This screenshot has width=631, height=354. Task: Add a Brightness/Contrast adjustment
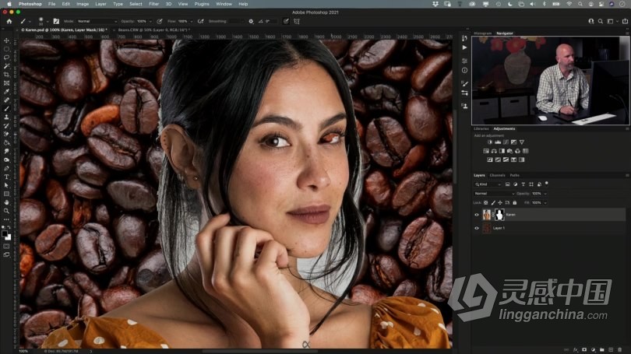click(x=489, y=142)
